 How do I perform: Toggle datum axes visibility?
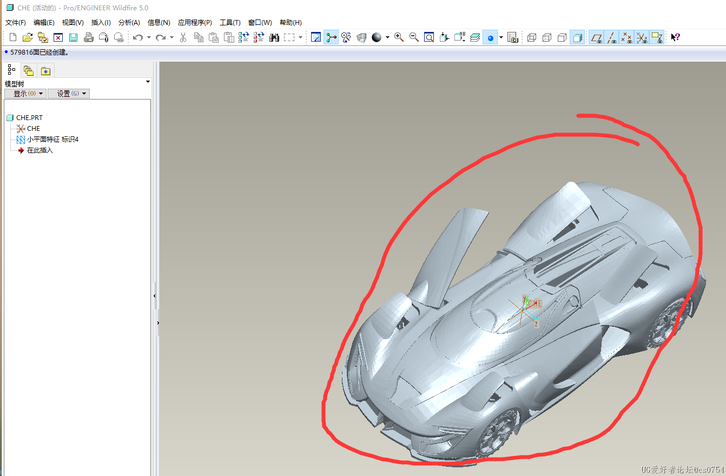coord(611,37)
